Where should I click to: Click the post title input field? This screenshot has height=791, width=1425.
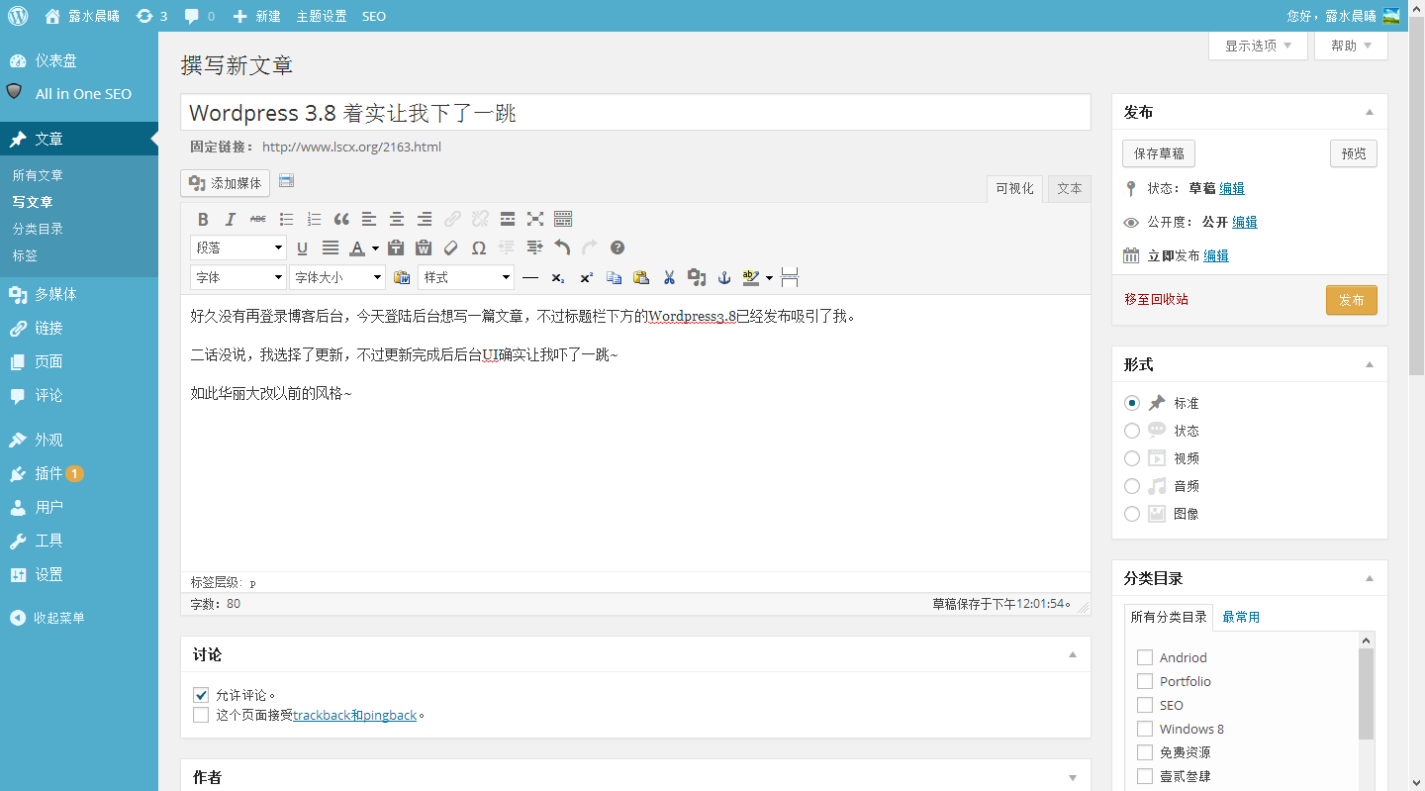click(635, 112)
